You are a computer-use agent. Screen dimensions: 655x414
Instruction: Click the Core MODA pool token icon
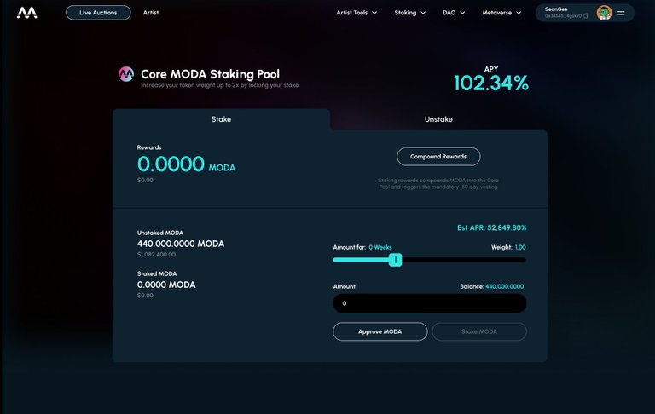pos(126,75)
